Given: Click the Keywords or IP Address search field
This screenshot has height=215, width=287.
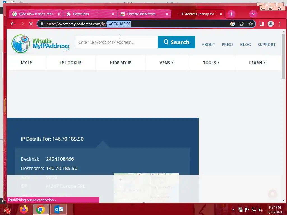Looking at the screenshot, I should point(116,42).
